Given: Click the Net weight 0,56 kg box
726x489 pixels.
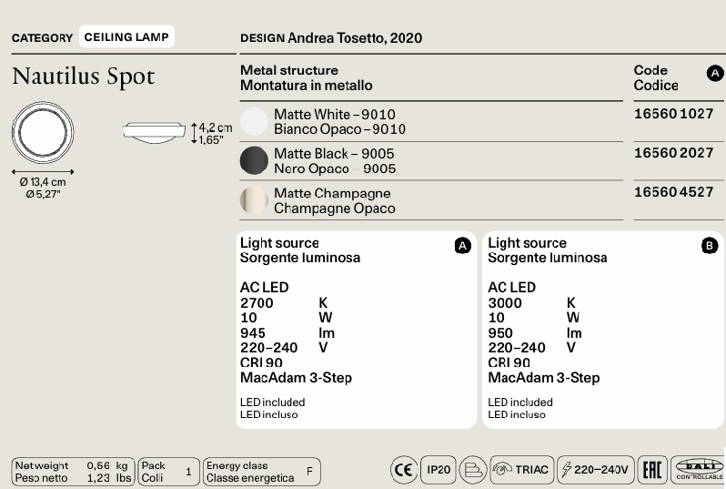Looking at the screenshot, I should (x=73, y=472).
